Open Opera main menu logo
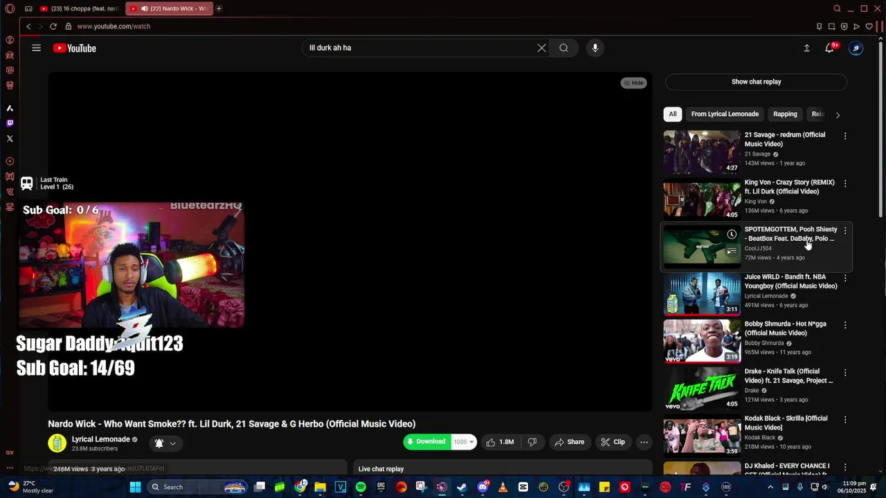Image resolution: width=886 pixels, height=498 pixels. [x=10, y=8]
